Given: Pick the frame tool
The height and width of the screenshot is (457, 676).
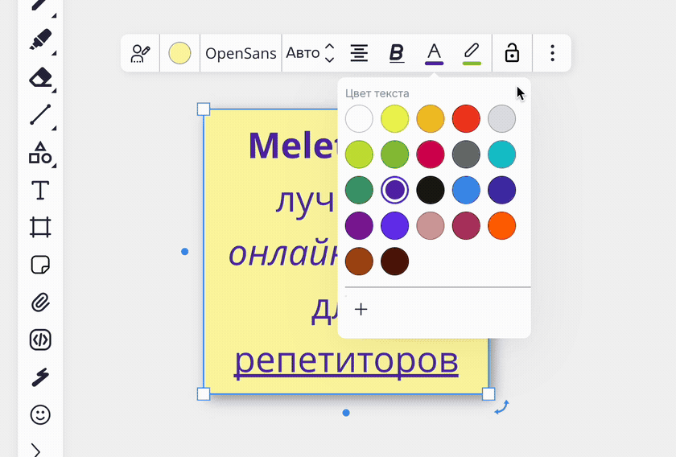Looking at the screenshot, I should coord(40,227).
